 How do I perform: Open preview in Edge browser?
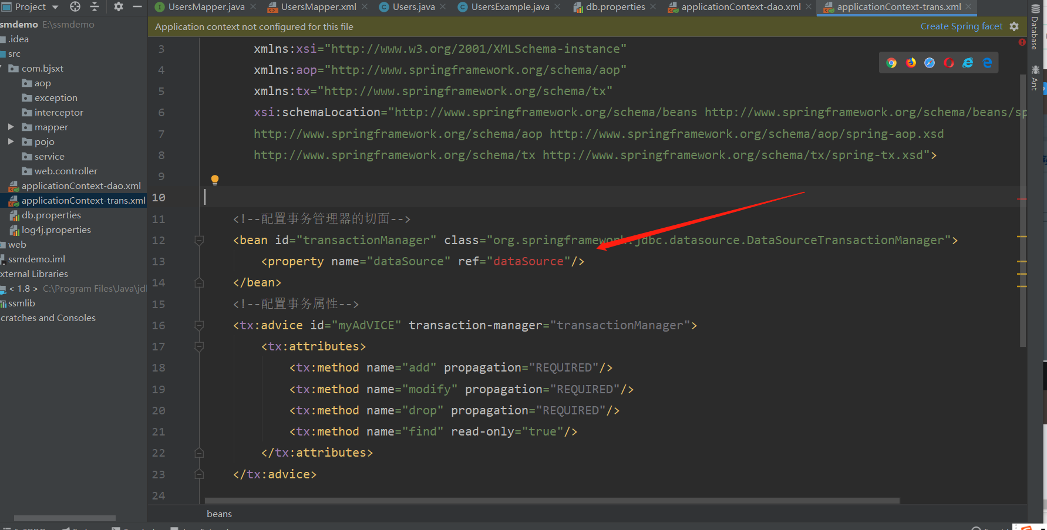(x=987, y=63)
